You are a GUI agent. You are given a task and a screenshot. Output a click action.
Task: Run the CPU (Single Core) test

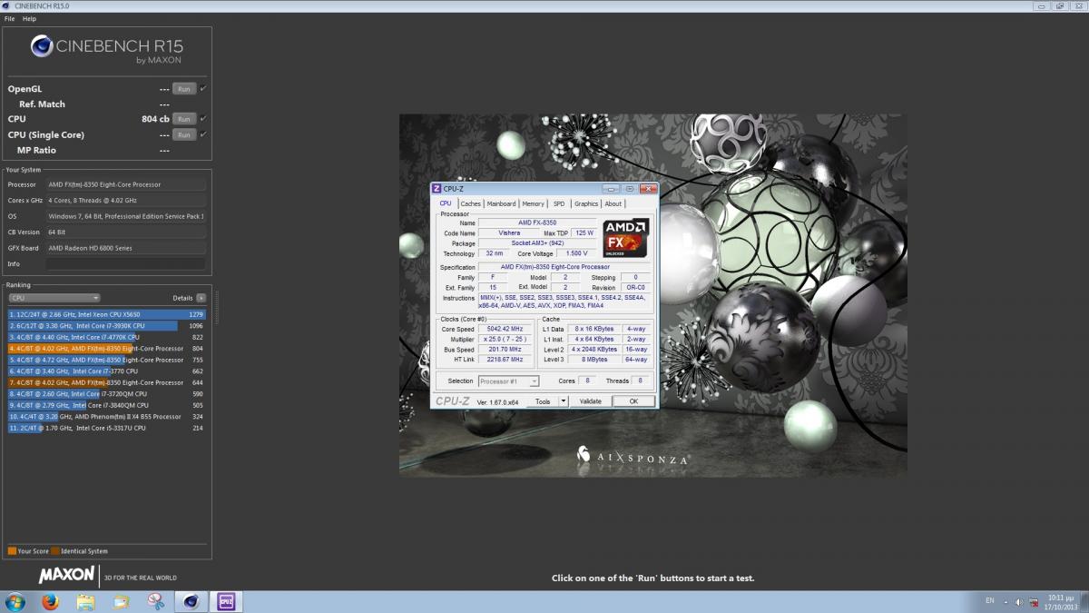184,134
